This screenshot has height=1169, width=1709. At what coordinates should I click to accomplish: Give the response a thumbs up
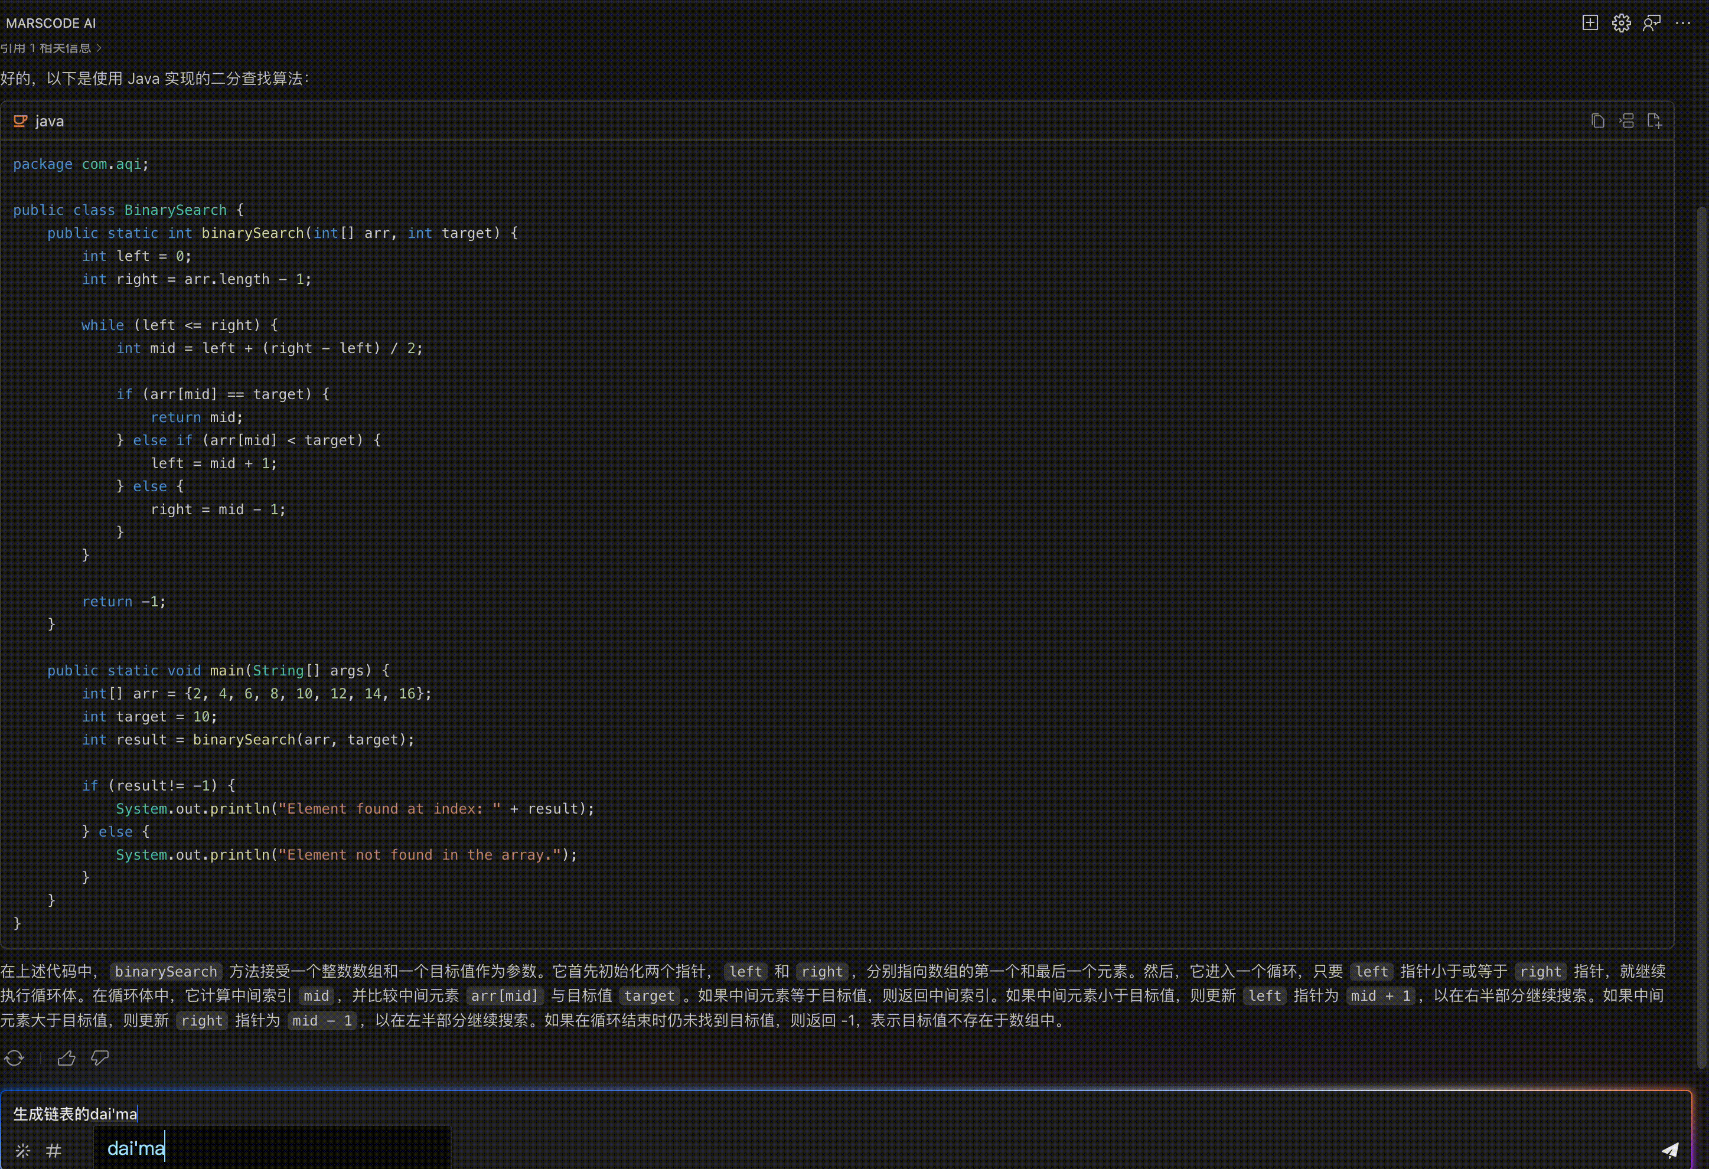click(x=66, y=1058)
